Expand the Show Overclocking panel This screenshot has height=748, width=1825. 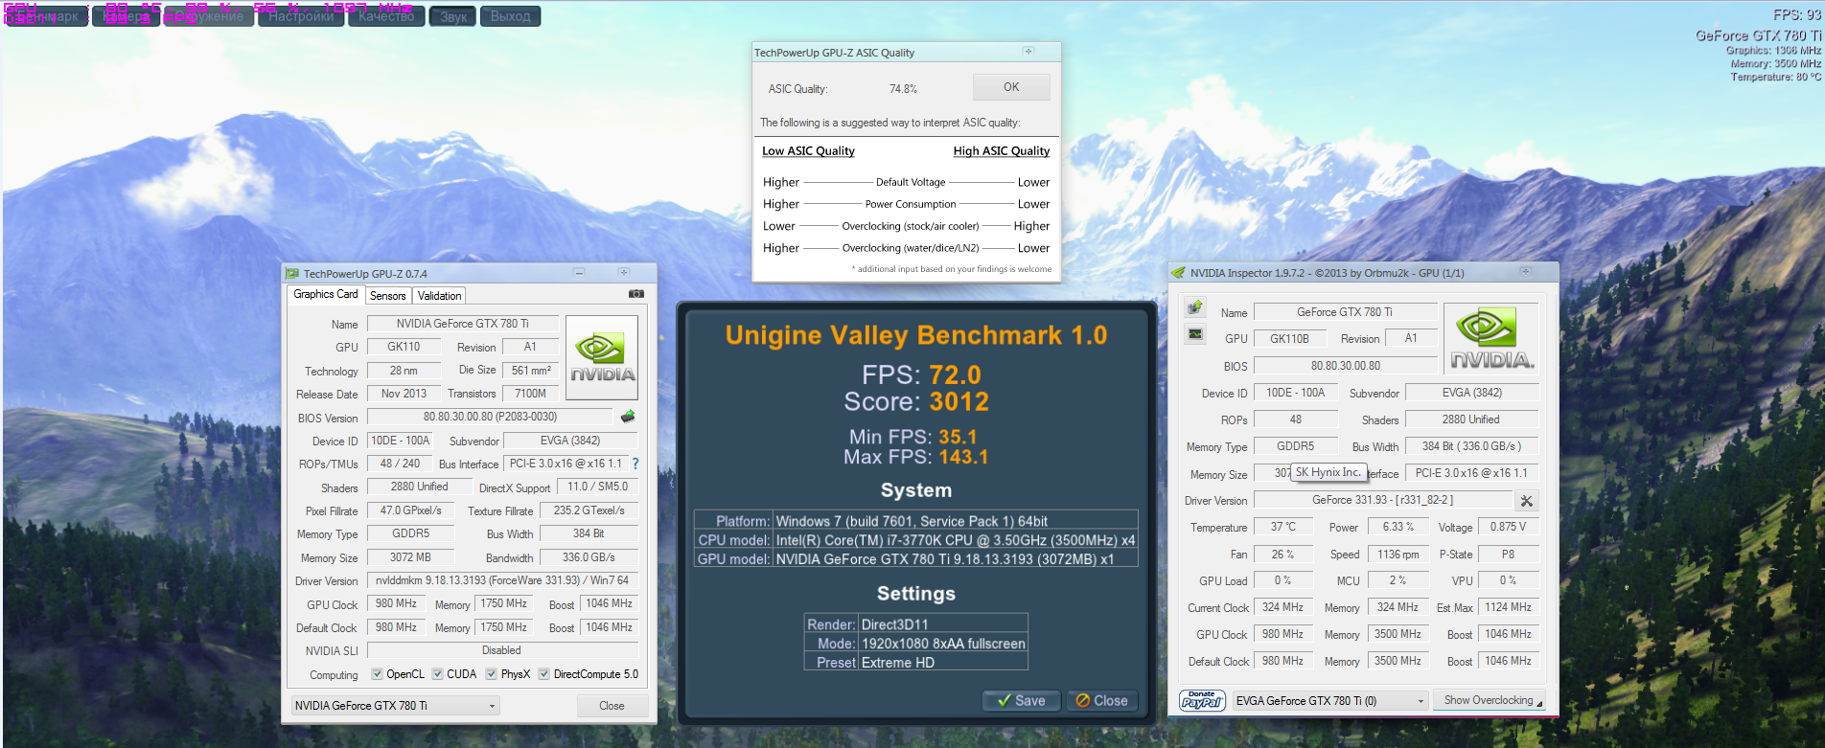click(x=1490, y=700)
